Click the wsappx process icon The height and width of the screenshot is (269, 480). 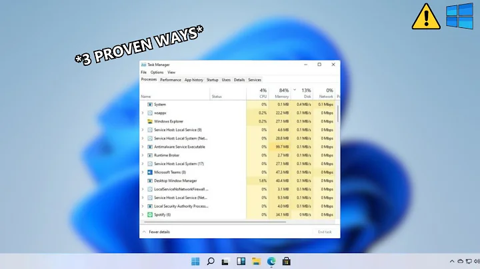pyautogui.click(x=150, y=113)
